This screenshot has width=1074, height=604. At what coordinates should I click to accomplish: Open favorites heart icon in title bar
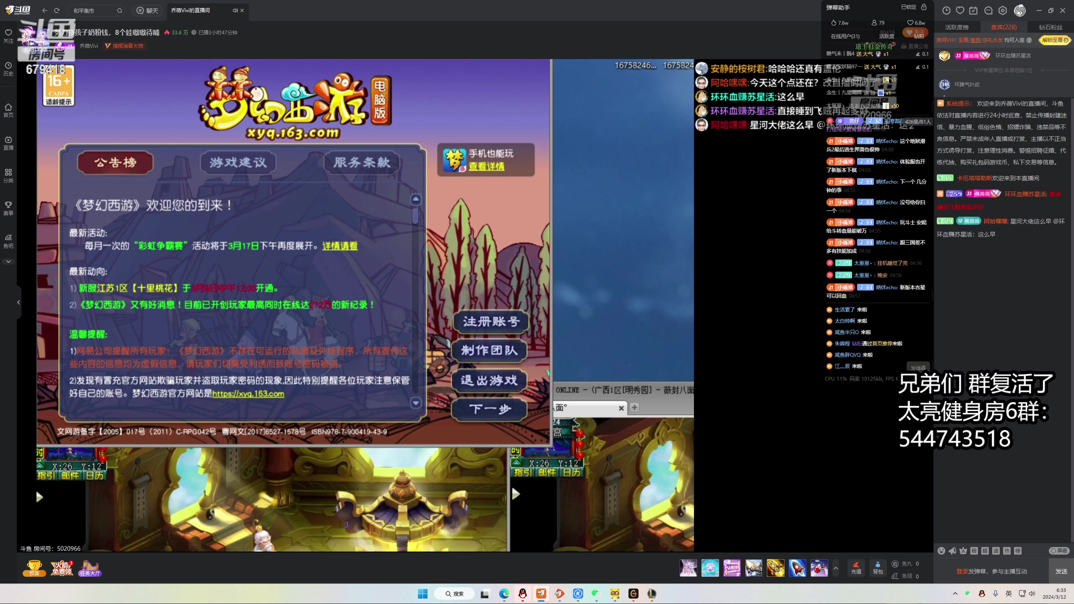960,10
